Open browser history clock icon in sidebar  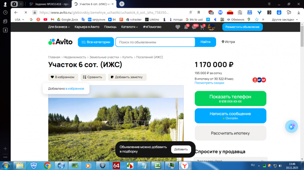(5, 12)
